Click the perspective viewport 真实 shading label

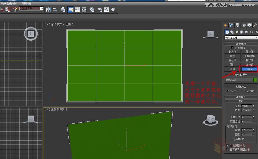62,109
